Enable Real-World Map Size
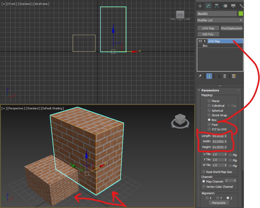The width and height of the screenshot is (260, 208). (204, 172)
